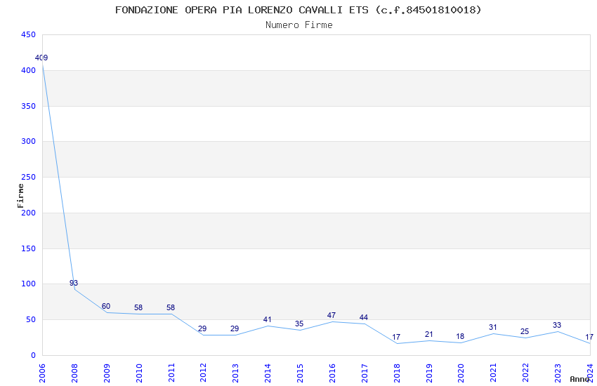Click the data label 31
The height and width of the screenshot is (386, 597).
point(492,327)
